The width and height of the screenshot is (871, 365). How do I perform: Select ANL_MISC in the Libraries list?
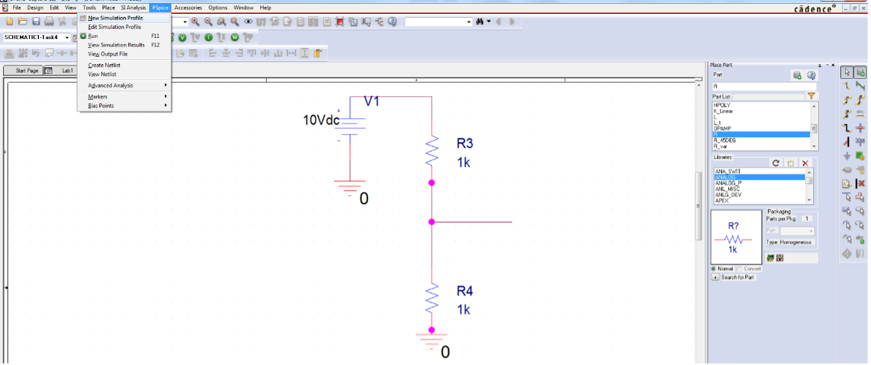pos(728,189)
